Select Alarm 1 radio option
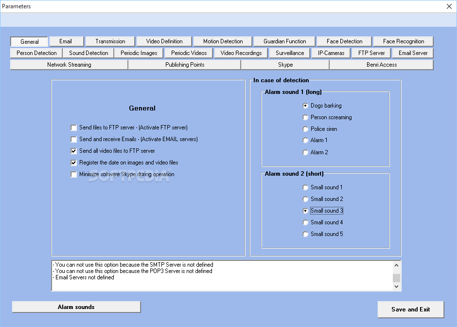 pyautogui.click(x=305, y=140)
